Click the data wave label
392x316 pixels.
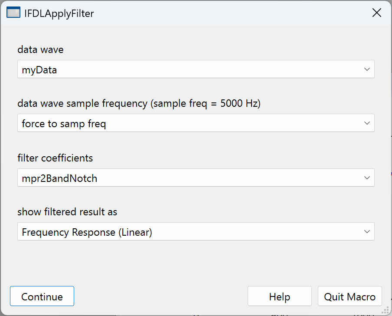pyautogui.click(x=40, y=49)
